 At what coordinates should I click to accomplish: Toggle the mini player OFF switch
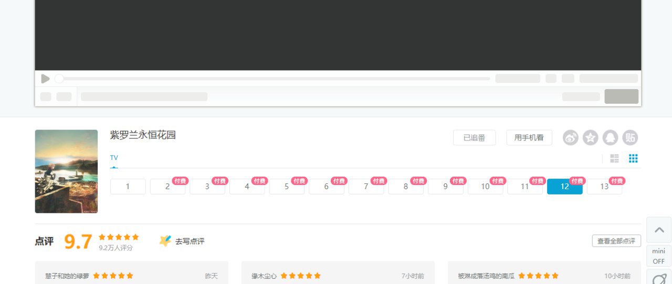pyautogui.click(x=659, y=256)
